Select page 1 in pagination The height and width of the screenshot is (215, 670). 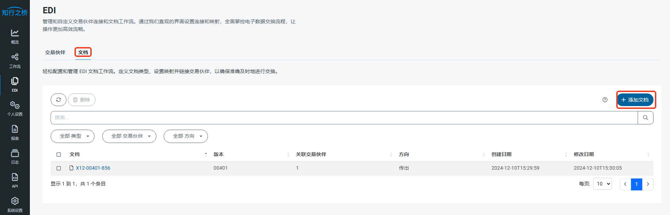(636, 184)
